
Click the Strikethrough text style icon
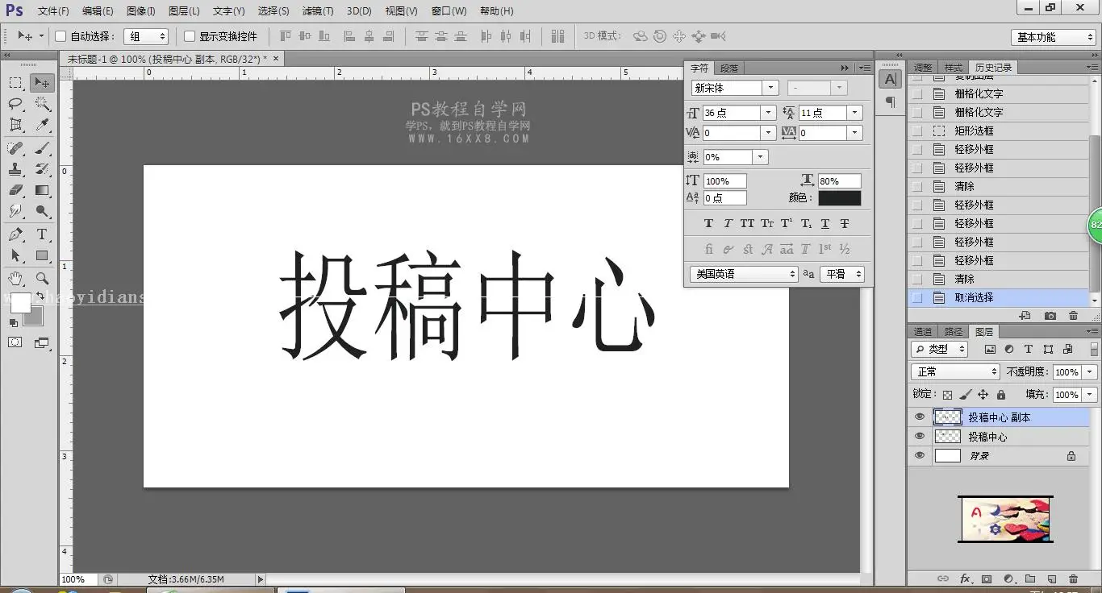(x=844, y=223)
